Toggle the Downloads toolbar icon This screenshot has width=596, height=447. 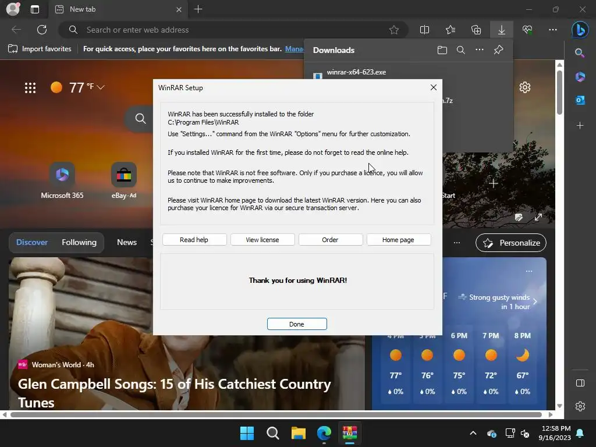pos(502,30)
